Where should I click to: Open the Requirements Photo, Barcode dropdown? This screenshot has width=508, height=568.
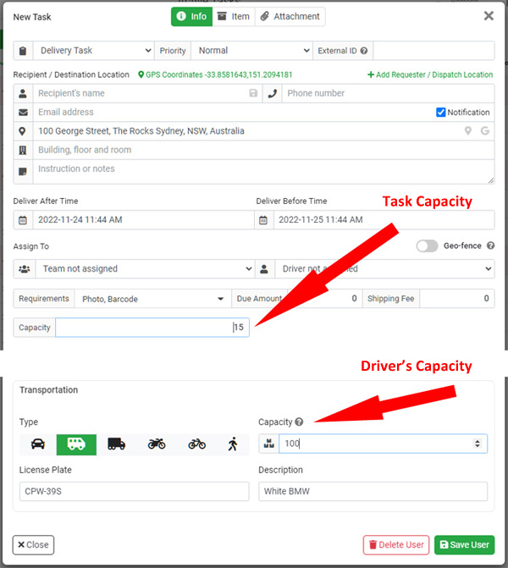pyautogui.click(x=152, y=299)
